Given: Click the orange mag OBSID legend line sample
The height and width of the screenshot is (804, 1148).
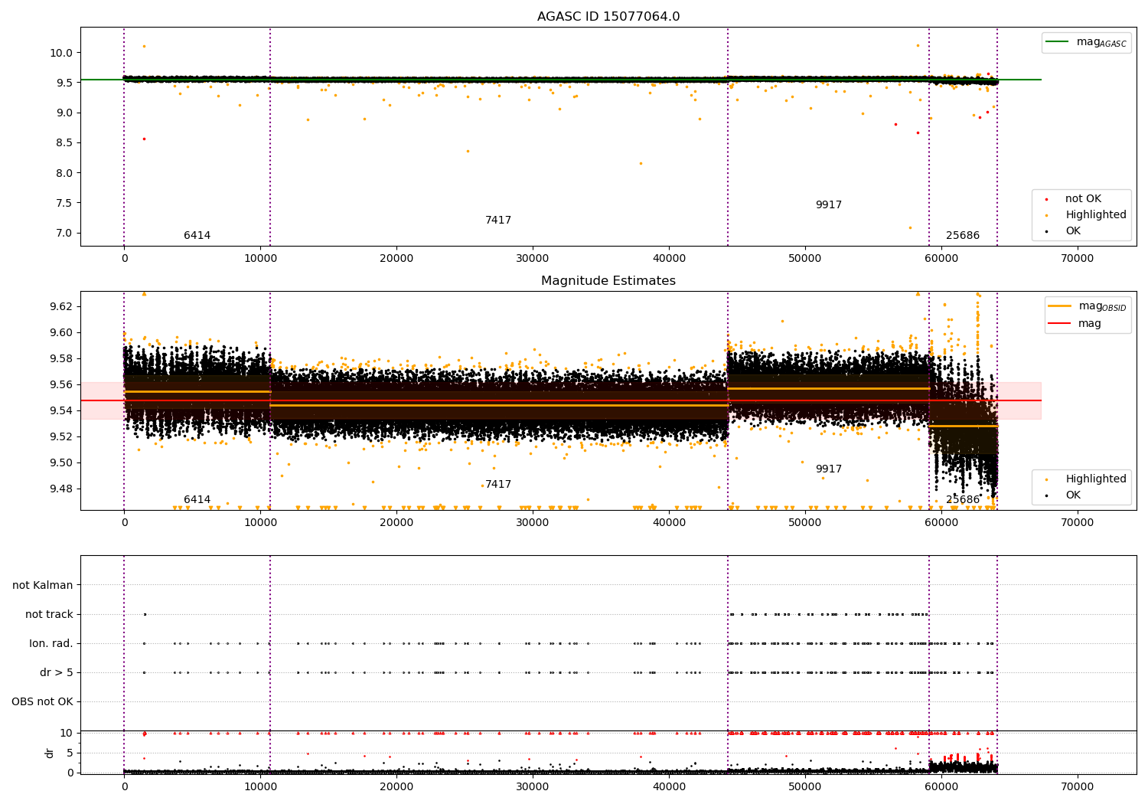Looking at the screenshot, I should tap(1061, 306).
